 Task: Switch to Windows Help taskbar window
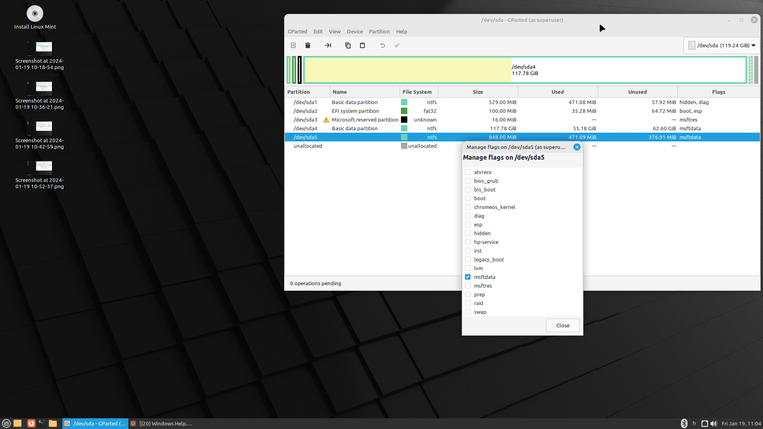162,423
